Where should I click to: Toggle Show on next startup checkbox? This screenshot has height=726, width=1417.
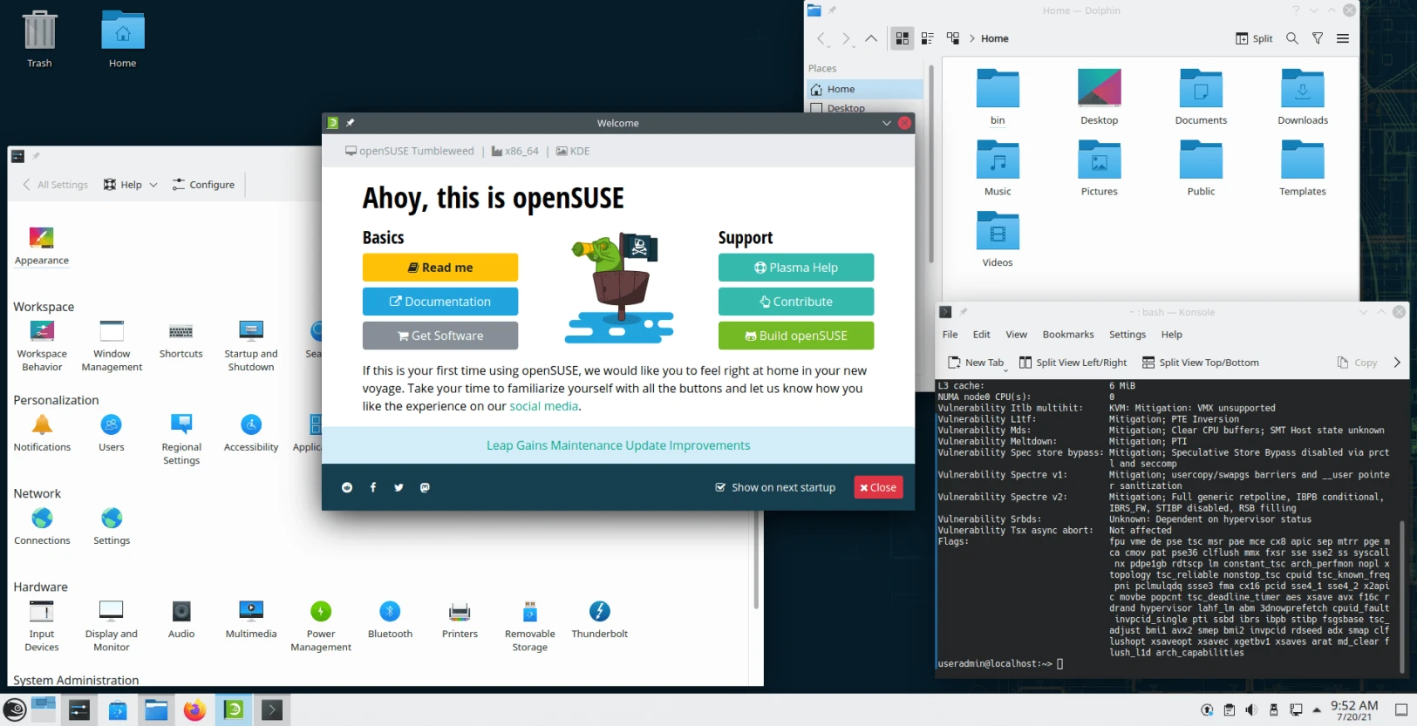tap(720, 488)
